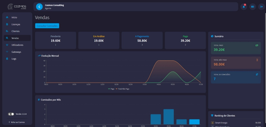Image resolution: width=266 pixels, height=127 pixels.
Task: Click the Início home icon
Action: 7,17
